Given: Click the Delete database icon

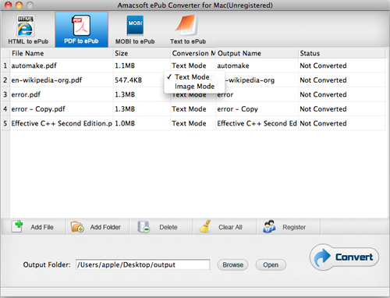Looking at the screenshot, I should (x=144, y=227).
